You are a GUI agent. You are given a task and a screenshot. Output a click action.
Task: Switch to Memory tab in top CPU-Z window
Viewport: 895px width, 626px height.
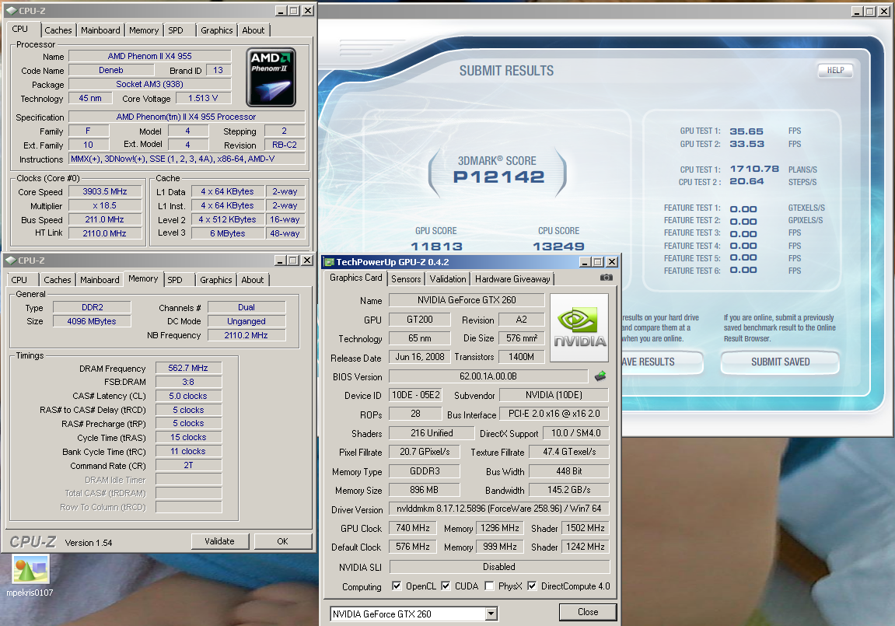click(144, 30)
